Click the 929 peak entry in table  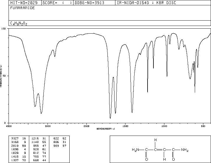[x=36, y=149]
